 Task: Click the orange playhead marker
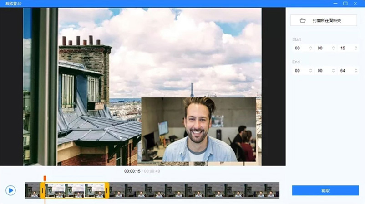point(45,178)
